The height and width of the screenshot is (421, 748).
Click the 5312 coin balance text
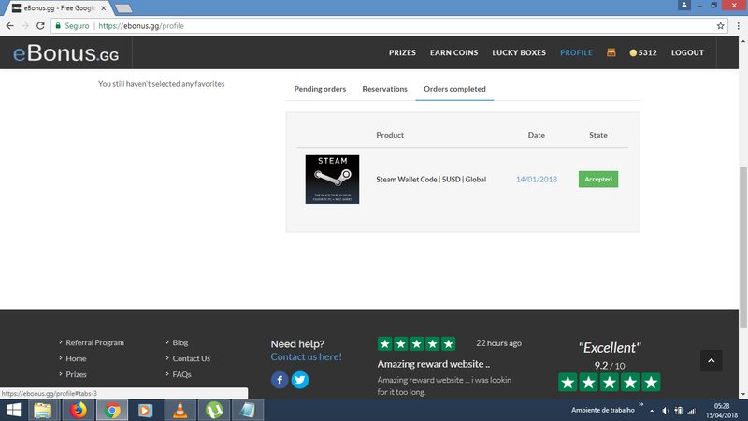647,52
